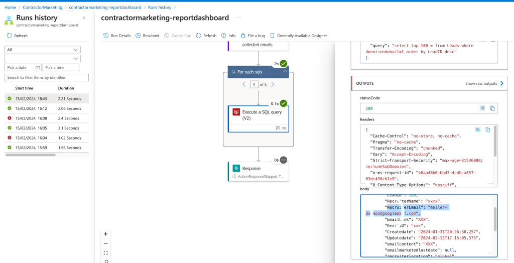Image resolution: width=514 pixels, height=263 pixels.
Task: Click the green success badge on For each sqls
Action: 284,63
